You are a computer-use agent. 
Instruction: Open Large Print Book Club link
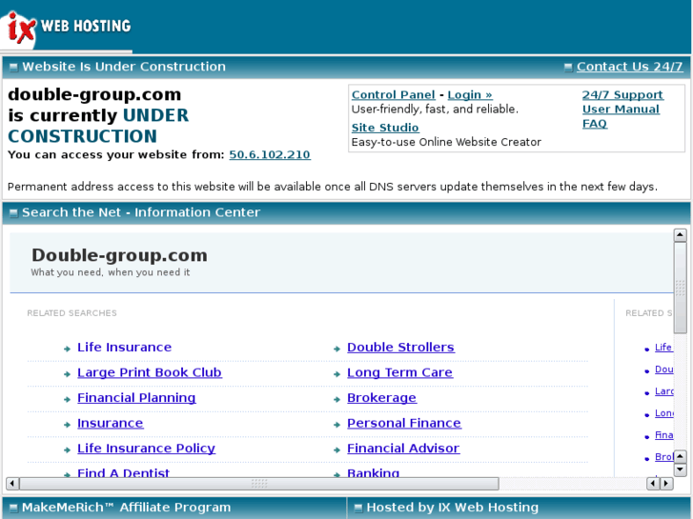coord(150,372)
